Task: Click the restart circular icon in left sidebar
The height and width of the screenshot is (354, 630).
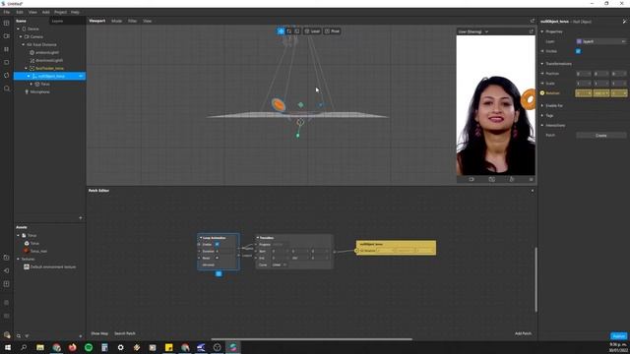Action: coord(7,75)
